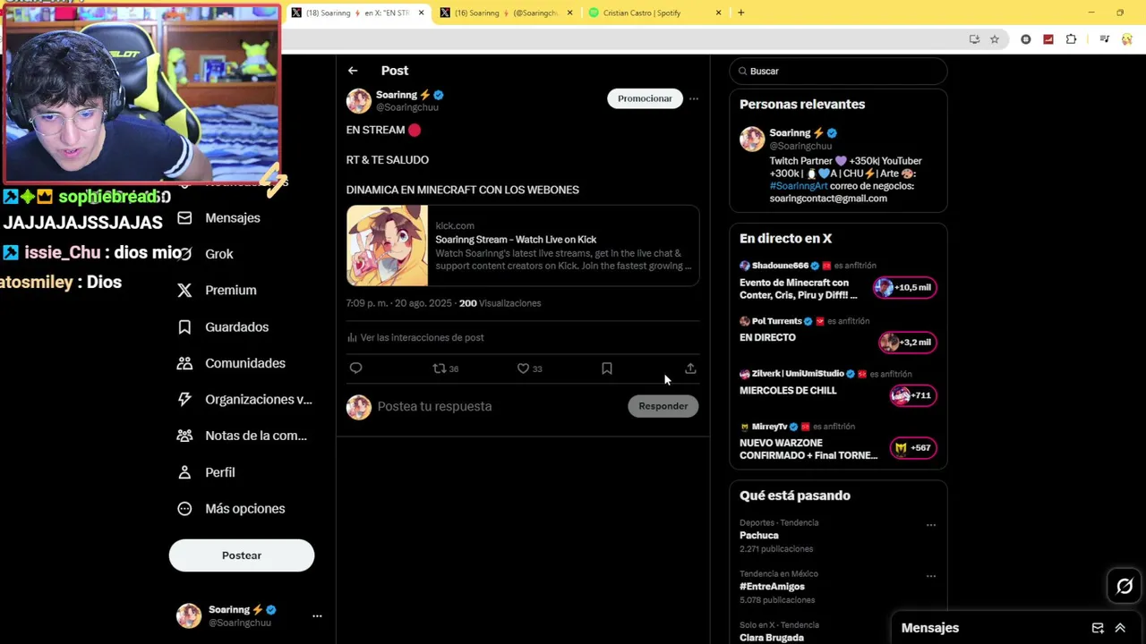The width and height of the screenshot is (1146, 644).
Task: Click the Grok floating icon at bottom right
Action: (1125, 587)
